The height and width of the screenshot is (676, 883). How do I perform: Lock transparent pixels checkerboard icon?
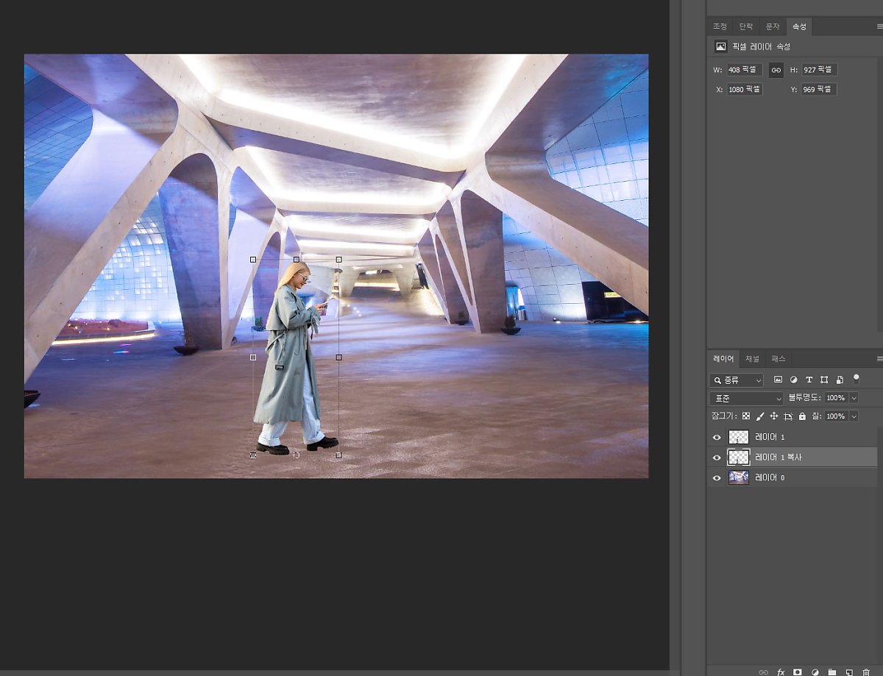point(745,416)
